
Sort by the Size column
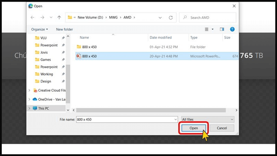tap(227, 38)
